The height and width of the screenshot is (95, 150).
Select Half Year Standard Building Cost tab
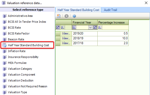click(78, 10)
